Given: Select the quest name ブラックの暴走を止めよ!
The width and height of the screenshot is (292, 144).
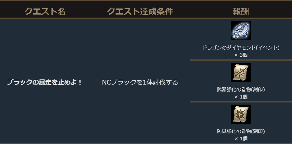Looking at the screenshot, I should click(44, 82).
